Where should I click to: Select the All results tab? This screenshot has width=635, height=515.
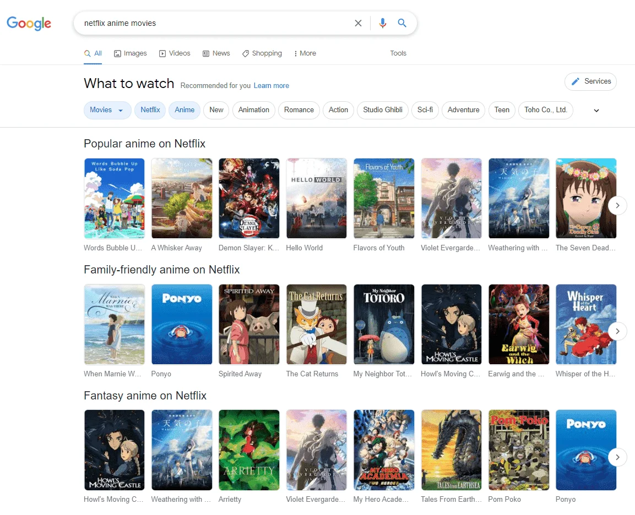[93, 53]
